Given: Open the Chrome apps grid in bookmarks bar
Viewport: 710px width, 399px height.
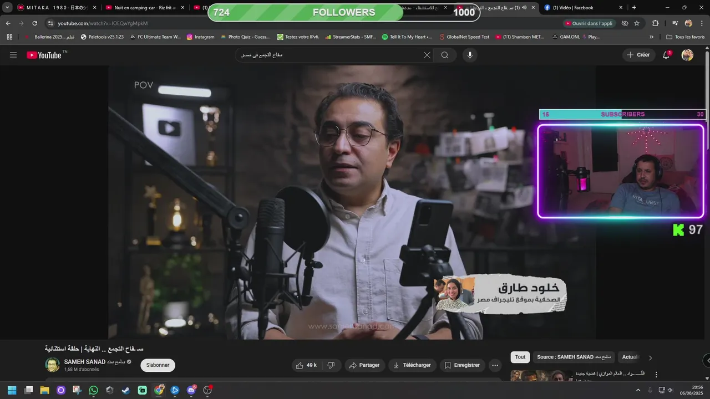Looking at the screenshot, I should click(9, 37).
